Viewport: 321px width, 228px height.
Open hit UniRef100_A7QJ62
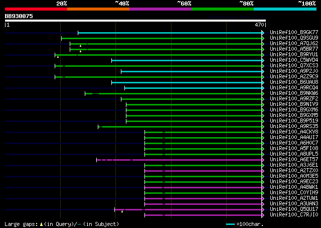pyautogui.click(x=294, y=43)
